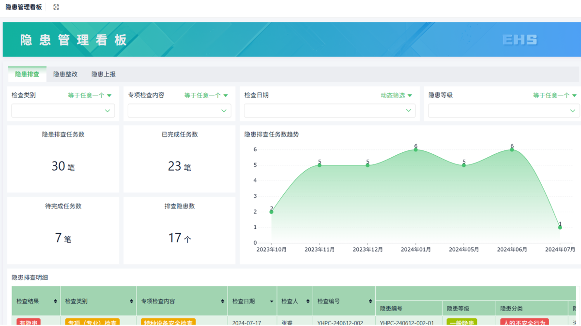This screenshot has height=326, width=581.
Task: Sort by 检查结果 column sort icon
Action: (x=56, y=301)
